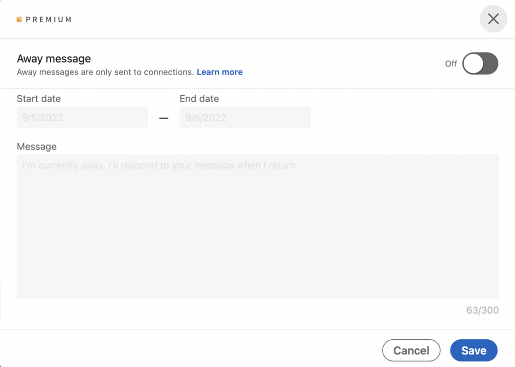Click the Away message heading
Viewport: 515px width, 367px height.
(54, 59)
